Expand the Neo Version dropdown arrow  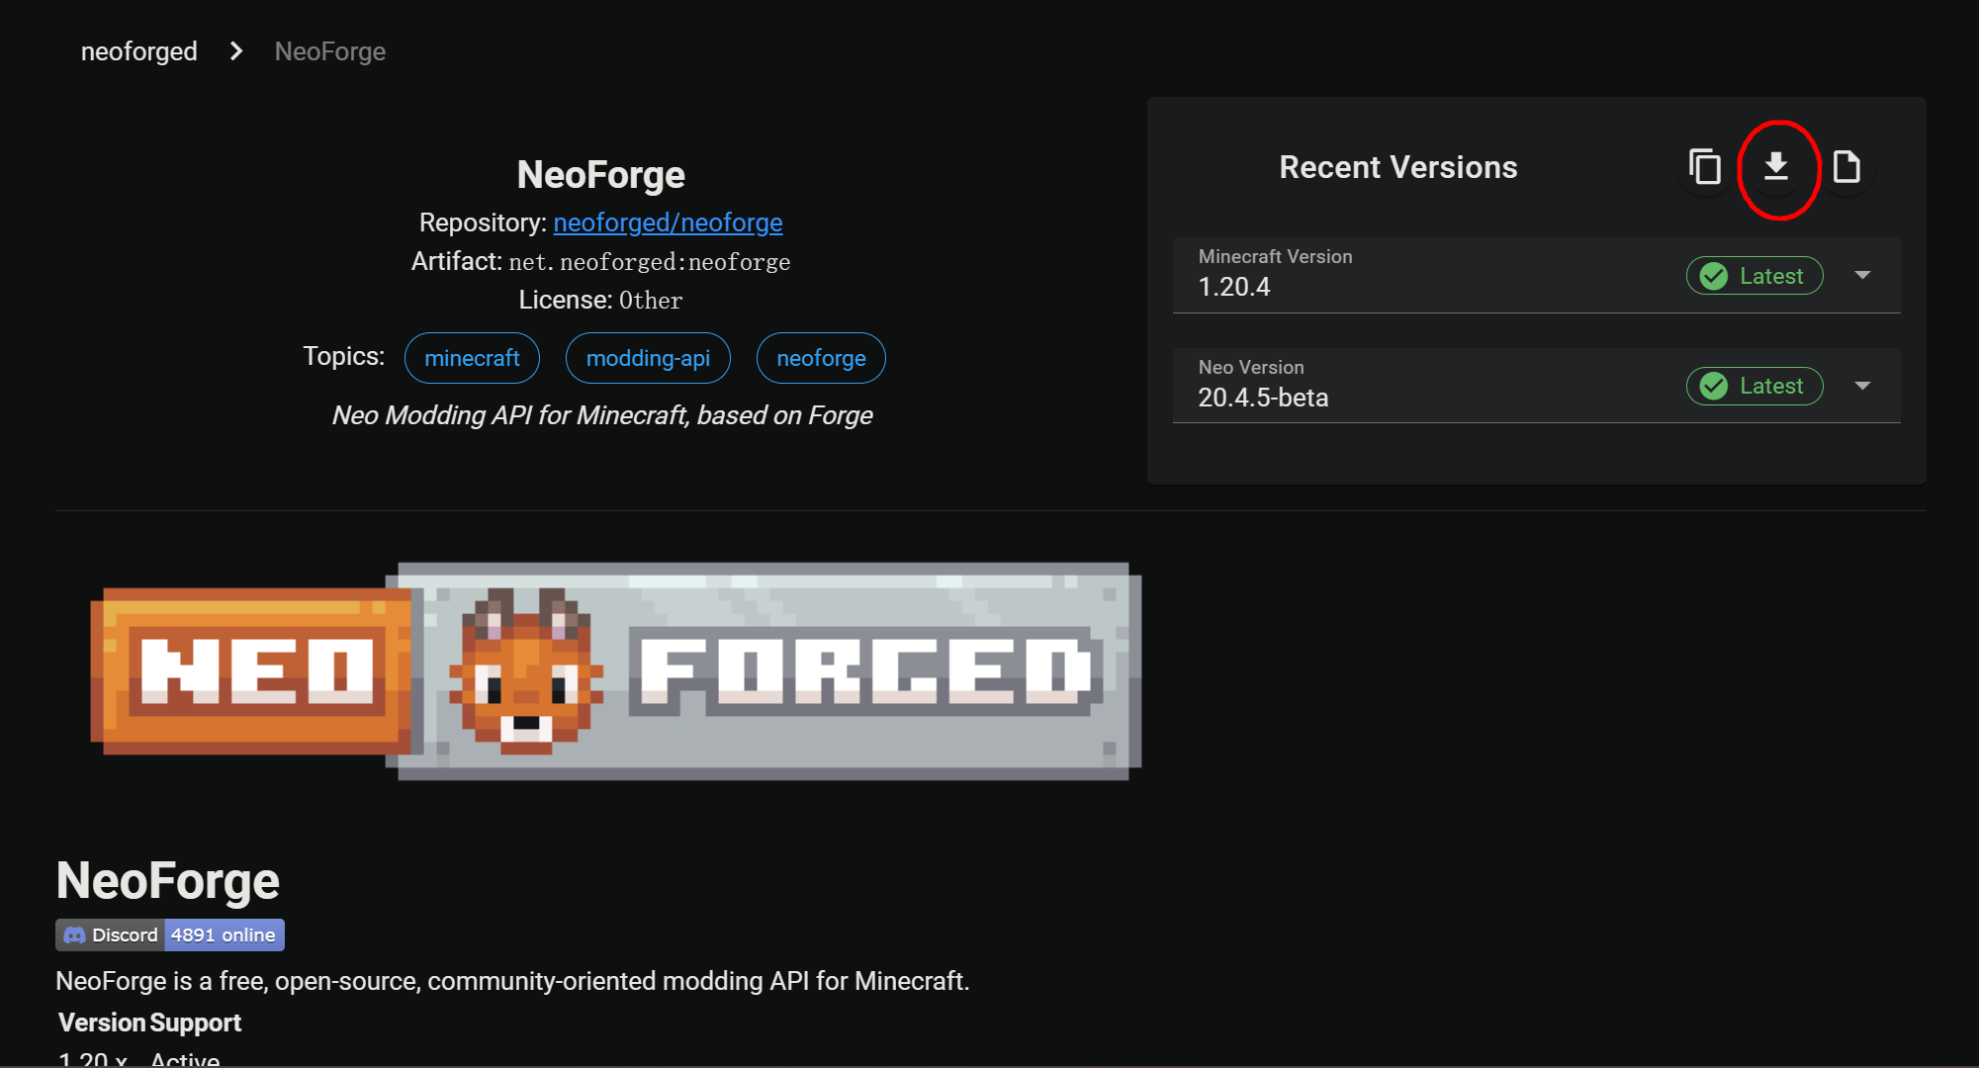click(x=1862, y=386)
